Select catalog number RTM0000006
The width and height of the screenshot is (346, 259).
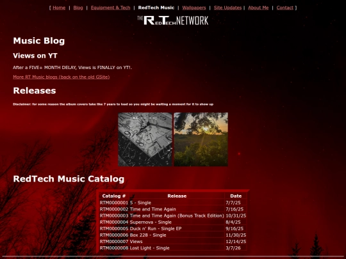pos(114,235)
